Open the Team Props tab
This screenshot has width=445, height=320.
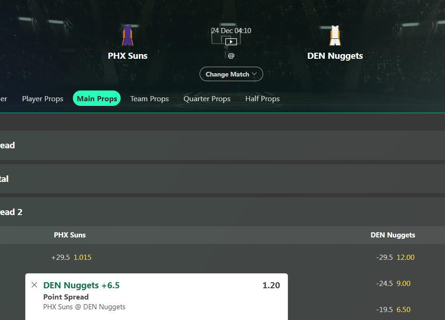click(150, 98)
